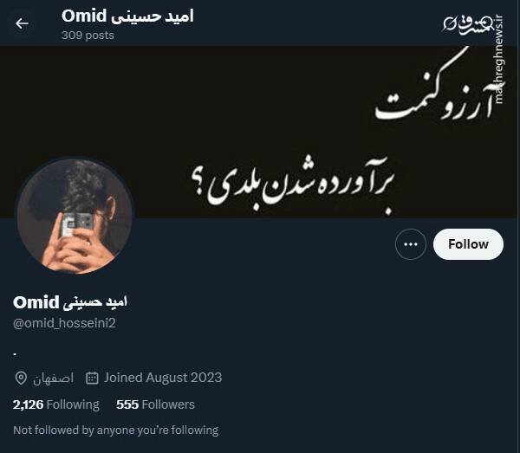Viewport: 520px width, 453px height.
Task: Click the Joined August 2023 text
Action: point(163,378)
